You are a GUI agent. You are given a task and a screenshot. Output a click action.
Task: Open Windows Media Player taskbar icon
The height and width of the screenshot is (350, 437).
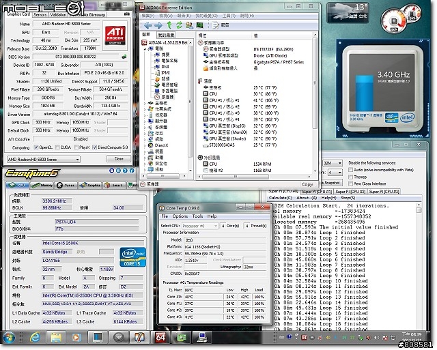click(76, 338)
